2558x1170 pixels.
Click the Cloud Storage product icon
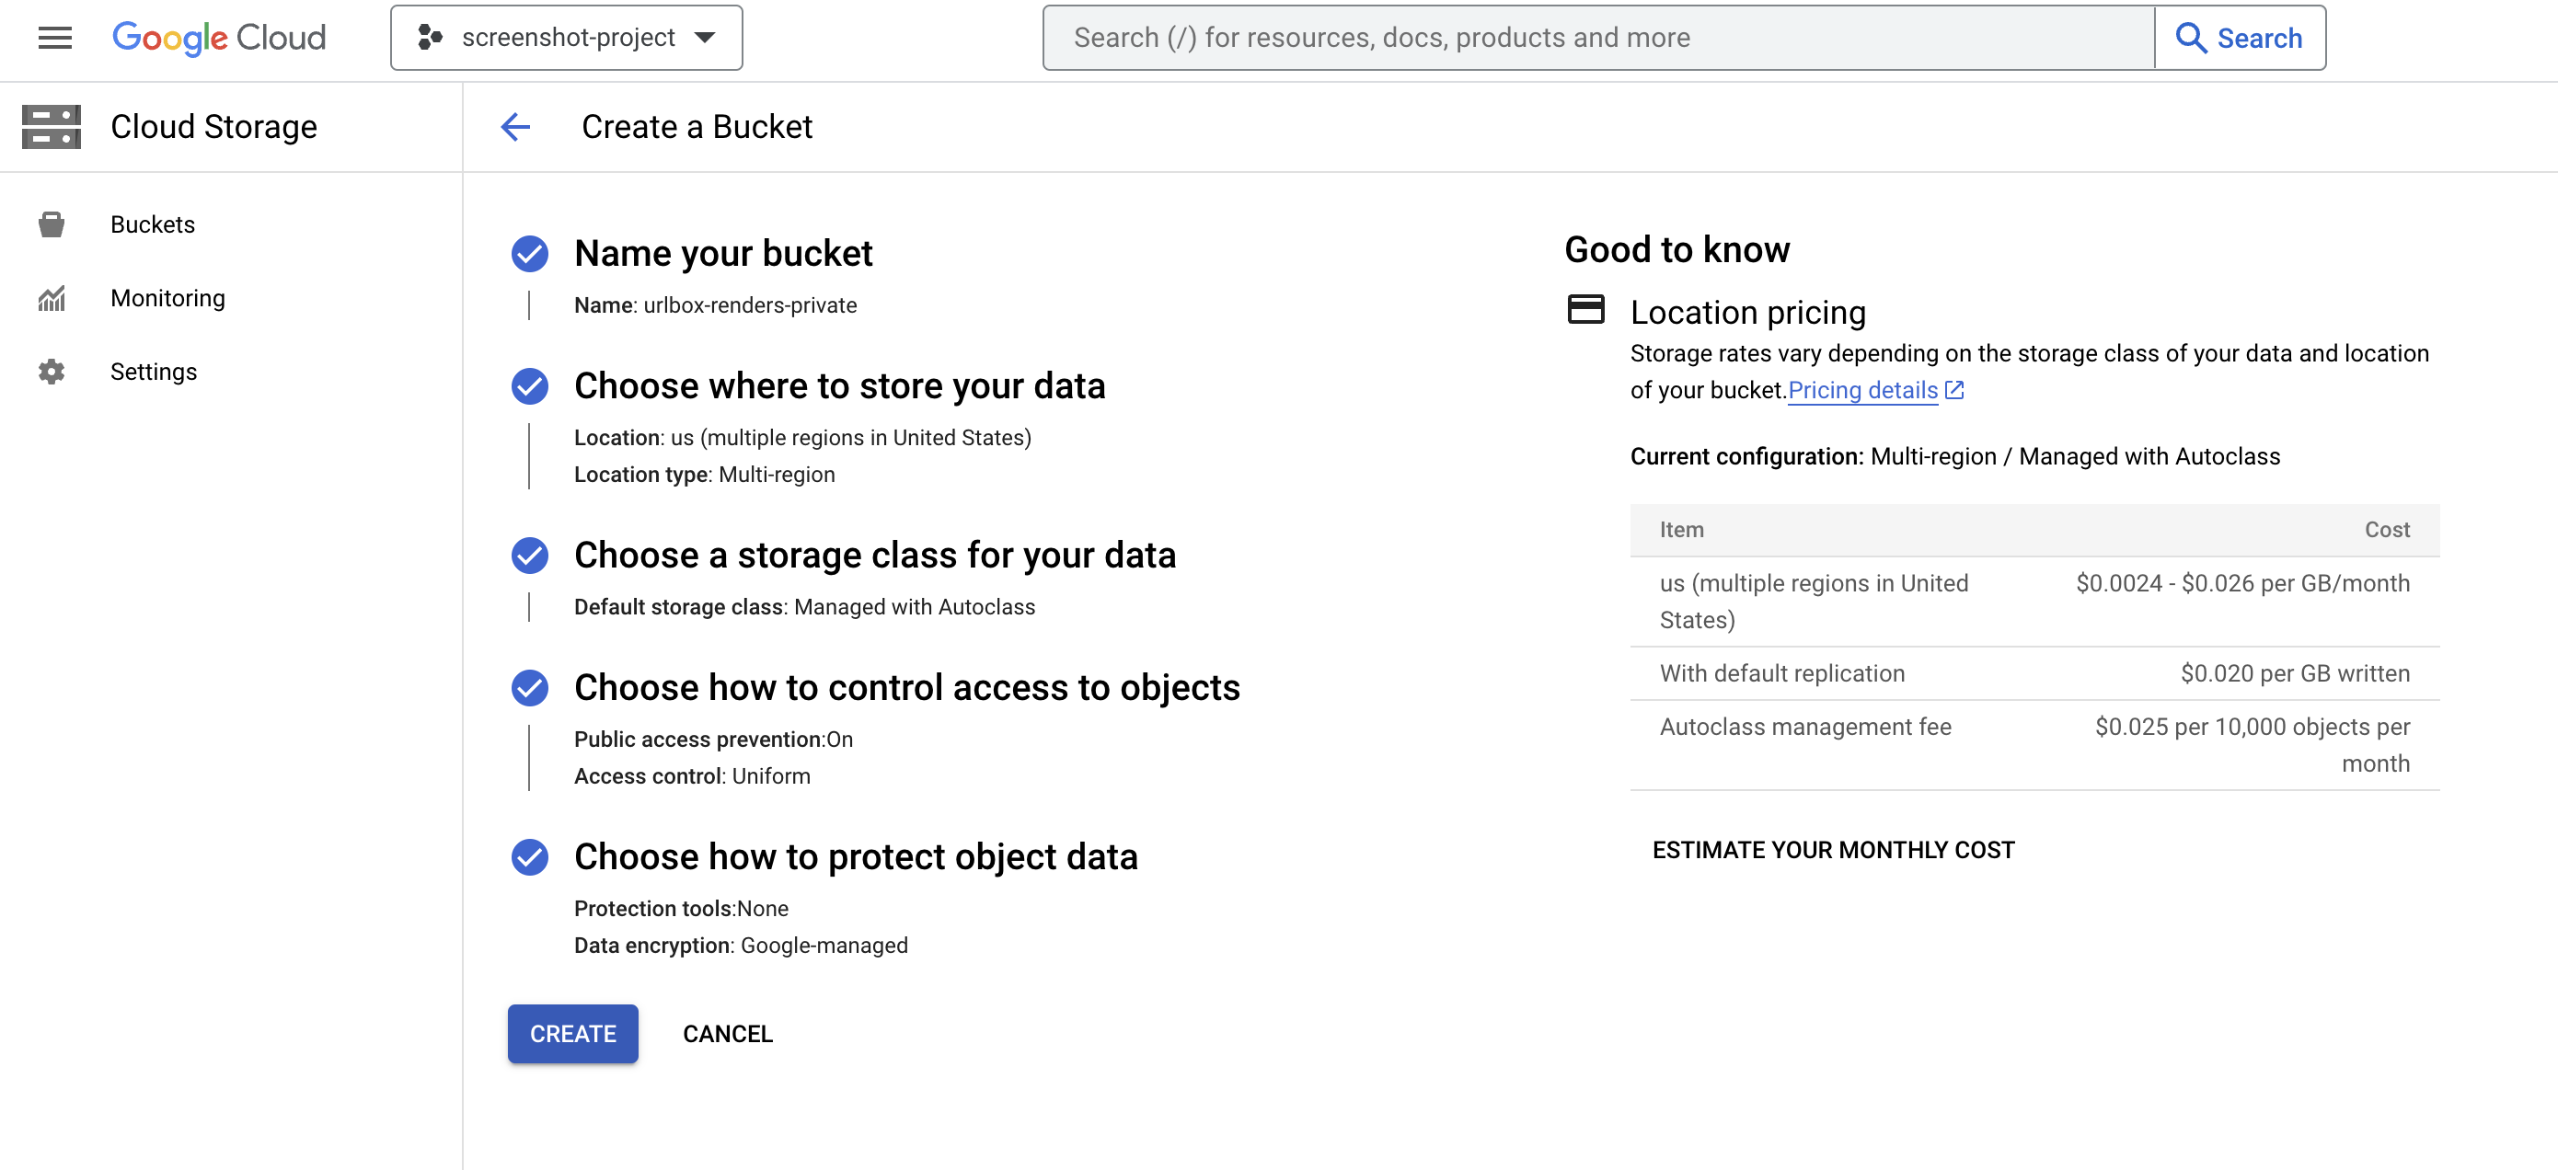click(52, 127)
